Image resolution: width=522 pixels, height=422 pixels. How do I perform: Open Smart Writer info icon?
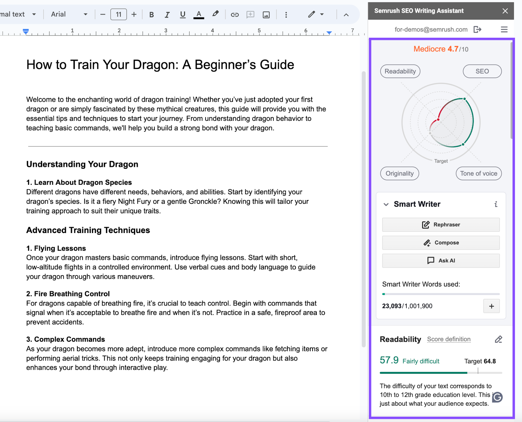496,204
